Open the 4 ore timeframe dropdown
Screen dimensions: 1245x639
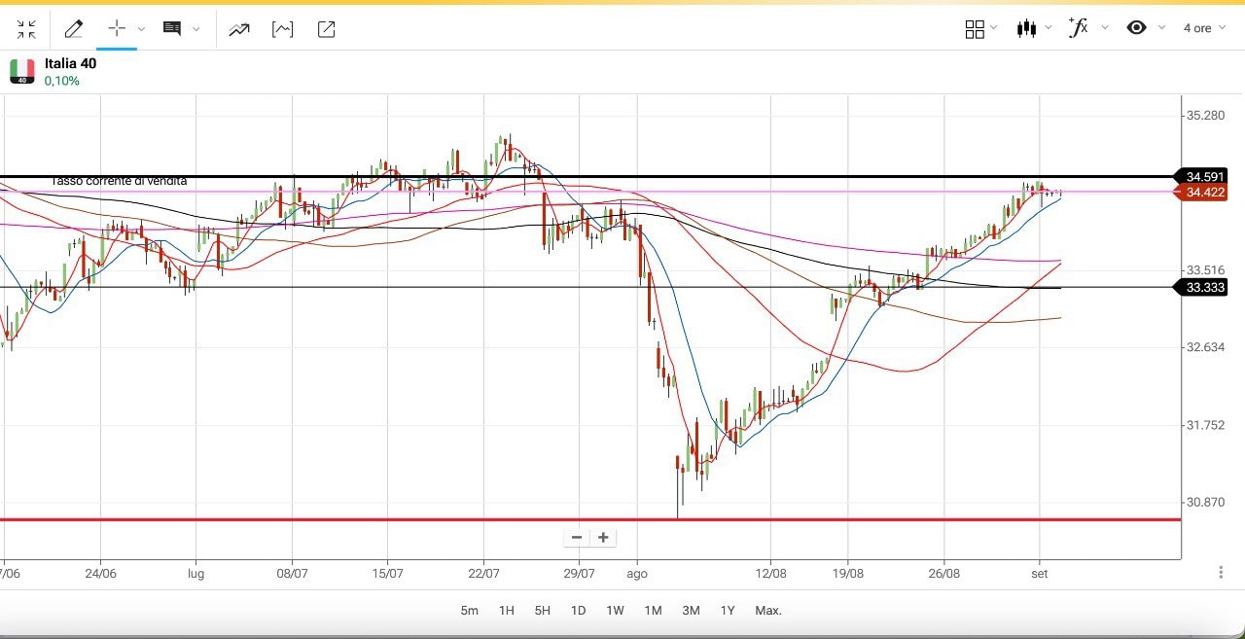tap(1204, 28)
